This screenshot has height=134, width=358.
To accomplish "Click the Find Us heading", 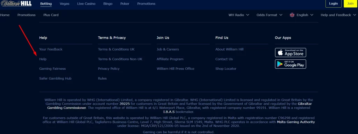I will (x=222, y=38).
